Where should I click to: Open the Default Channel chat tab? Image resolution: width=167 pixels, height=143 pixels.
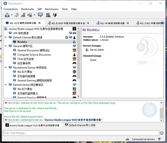80,125
